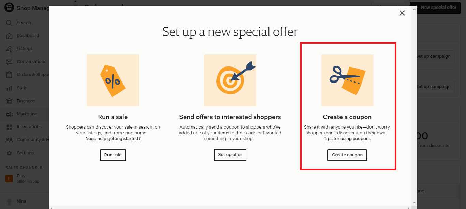Open Conversations envelope icon
The height and width of the screenshot is (209, 466).
click(9, 62)
